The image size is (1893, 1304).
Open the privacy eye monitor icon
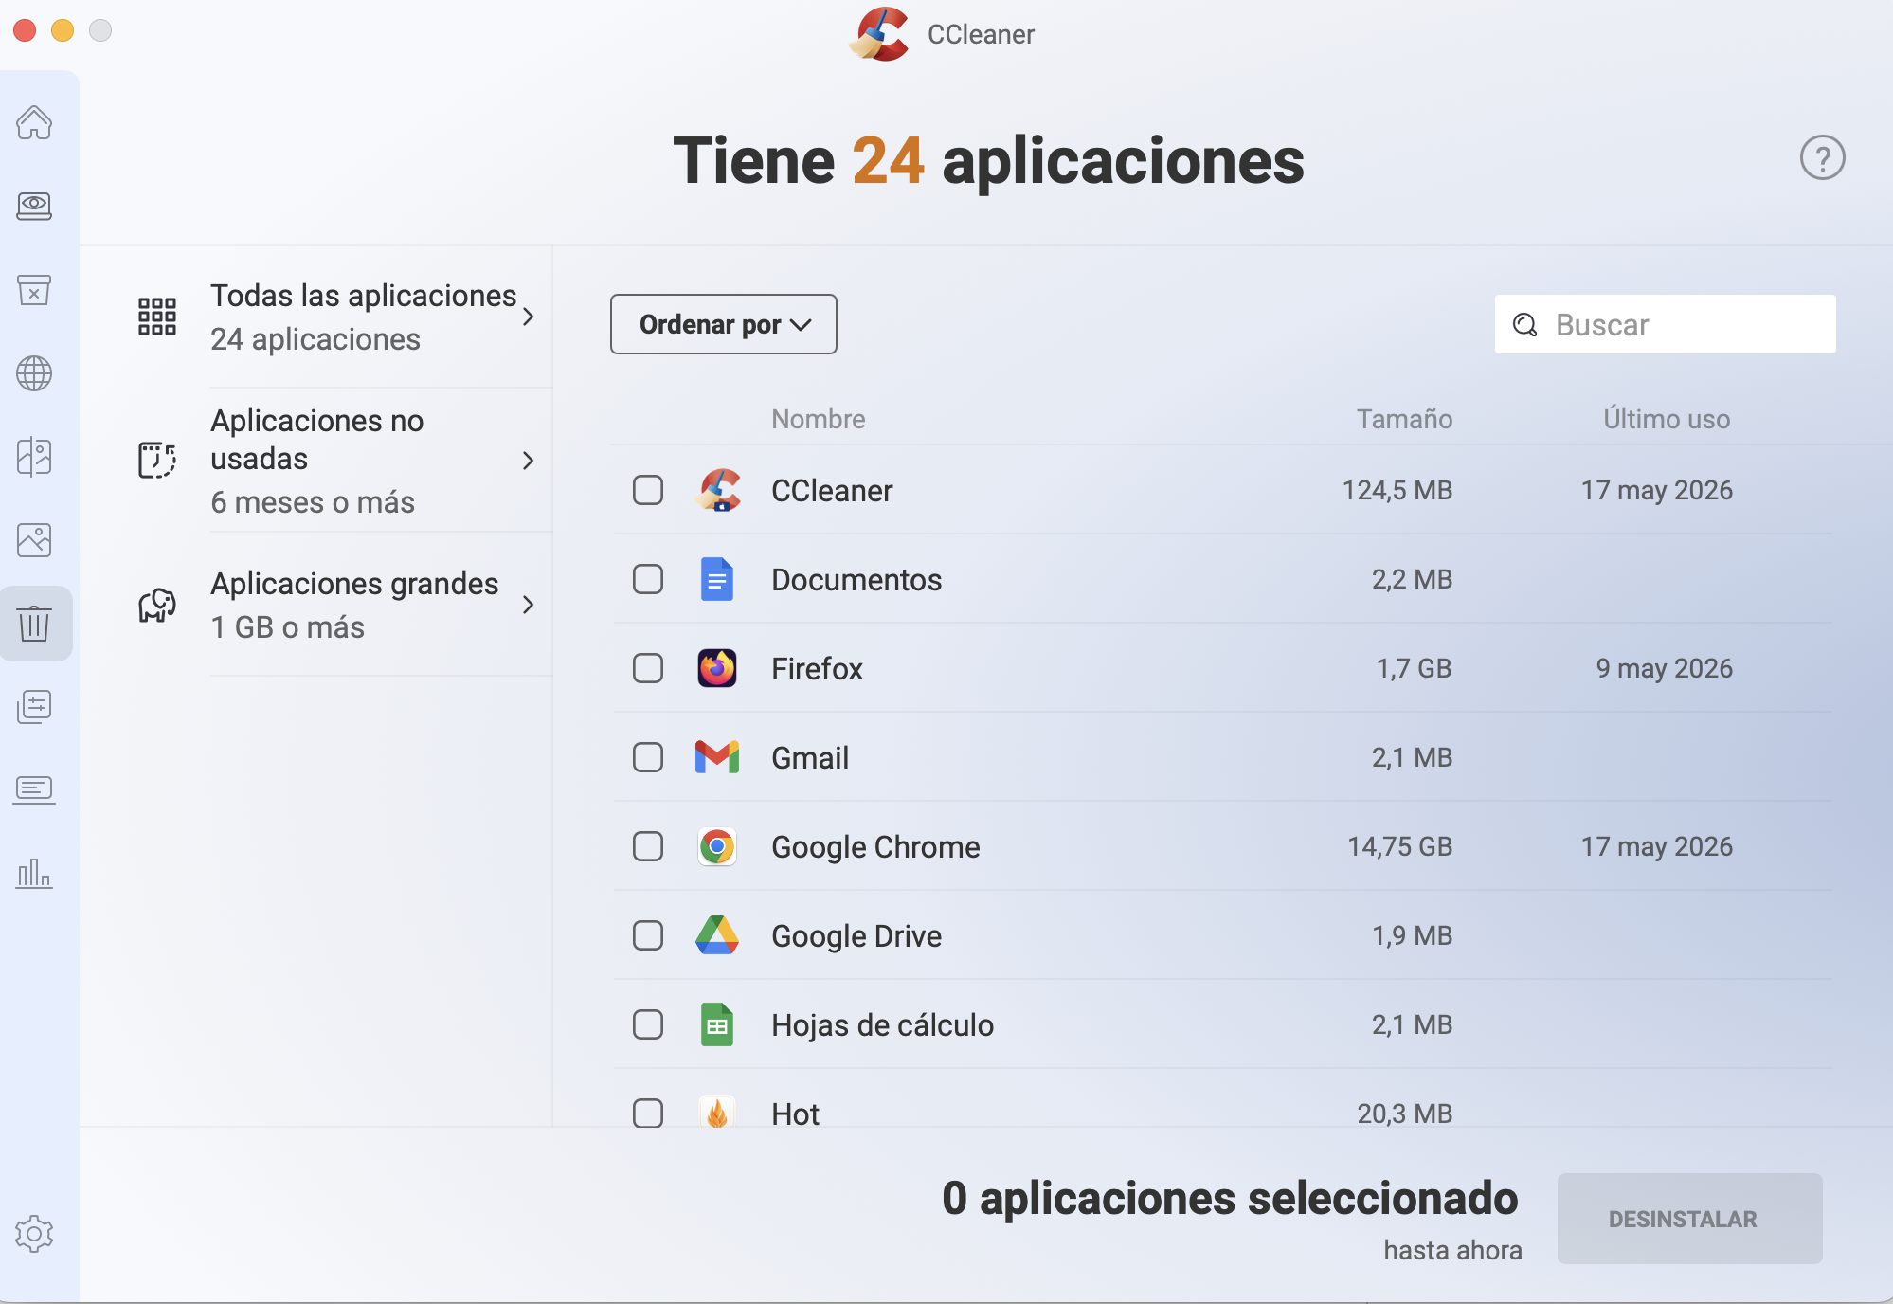click(x=34, y=206)
